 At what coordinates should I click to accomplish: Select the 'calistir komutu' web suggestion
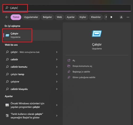pyautogui.click(x=32, y=67)
